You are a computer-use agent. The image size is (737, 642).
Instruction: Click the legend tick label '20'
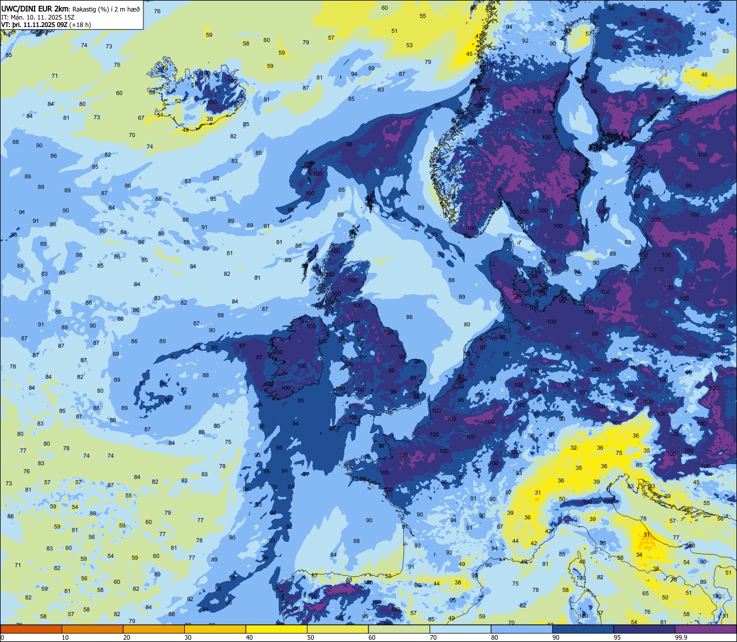[127, 637]
